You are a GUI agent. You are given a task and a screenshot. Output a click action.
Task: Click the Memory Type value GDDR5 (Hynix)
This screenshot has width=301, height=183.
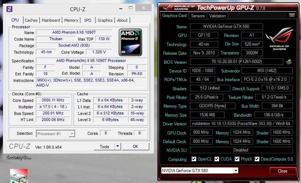coord(213,106)
